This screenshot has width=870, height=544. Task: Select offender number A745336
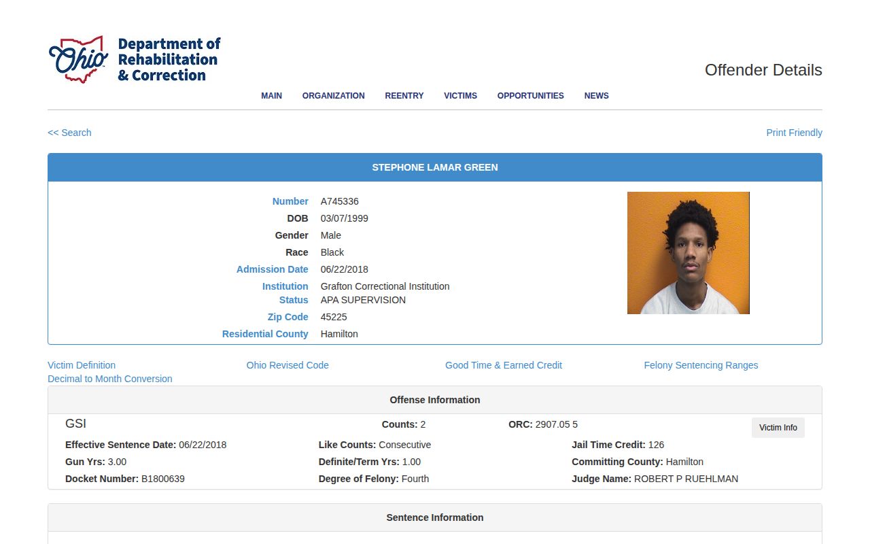pyautogui.click(x=340, y=201)
